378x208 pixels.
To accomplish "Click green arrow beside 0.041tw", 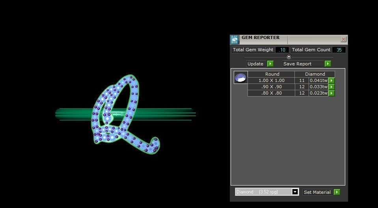I will [x=331, y=80].
